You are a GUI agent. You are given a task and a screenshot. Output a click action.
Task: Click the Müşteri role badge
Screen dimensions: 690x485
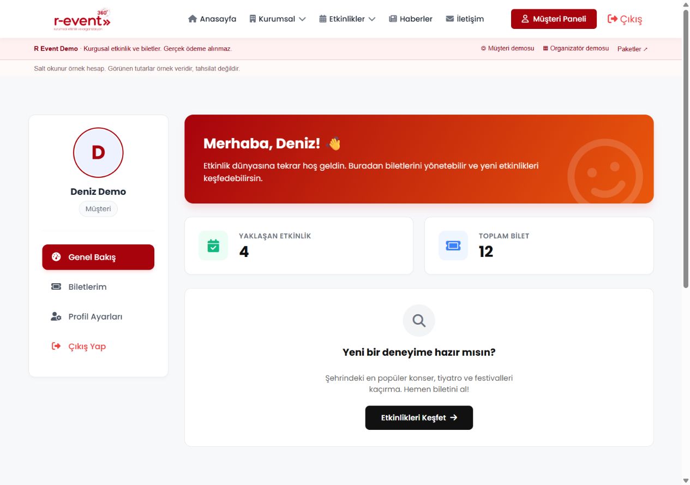point(98,209)
